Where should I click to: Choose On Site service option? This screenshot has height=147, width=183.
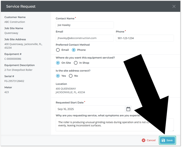tap(58, 63)
